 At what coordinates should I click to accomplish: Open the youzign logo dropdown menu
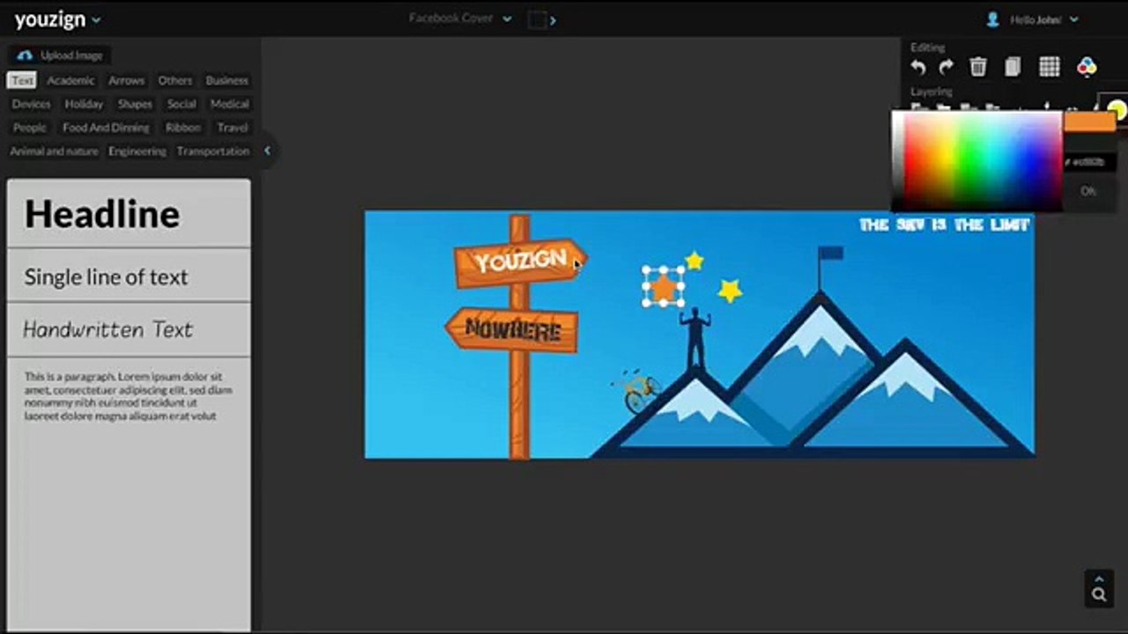coord(57,19)
